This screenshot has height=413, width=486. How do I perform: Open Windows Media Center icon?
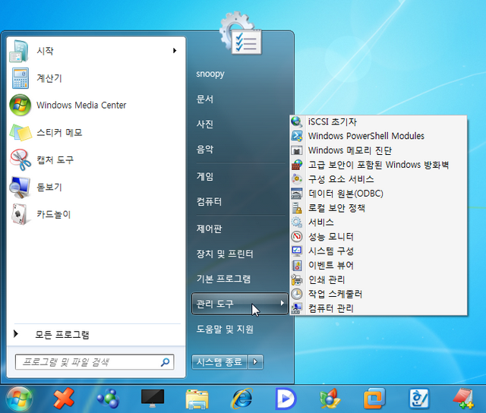click(x=21, y=105)
